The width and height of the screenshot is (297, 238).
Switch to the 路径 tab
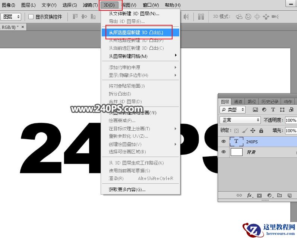coord(252,102)
